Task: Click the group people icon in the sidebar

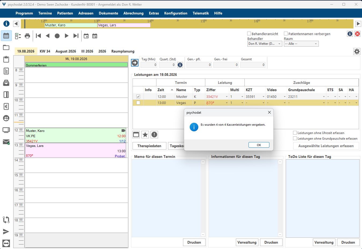Action: click(6, 118)
